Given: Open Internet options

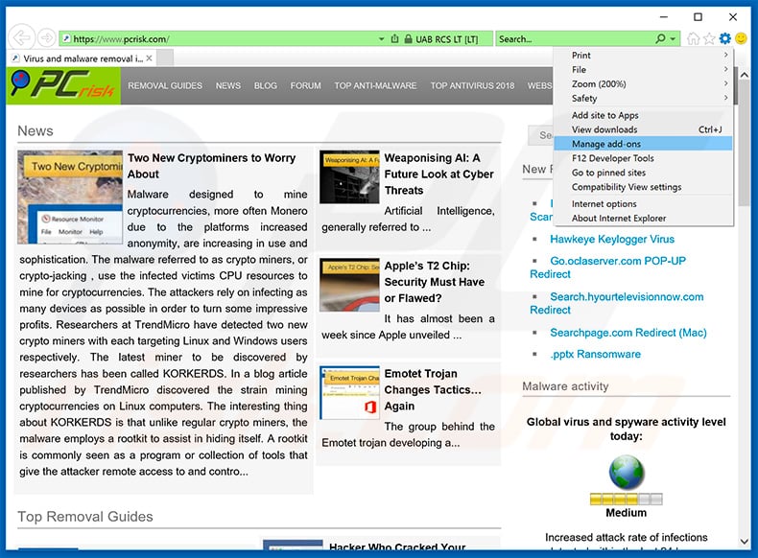Looking at the screenshot, I should 643,204.
